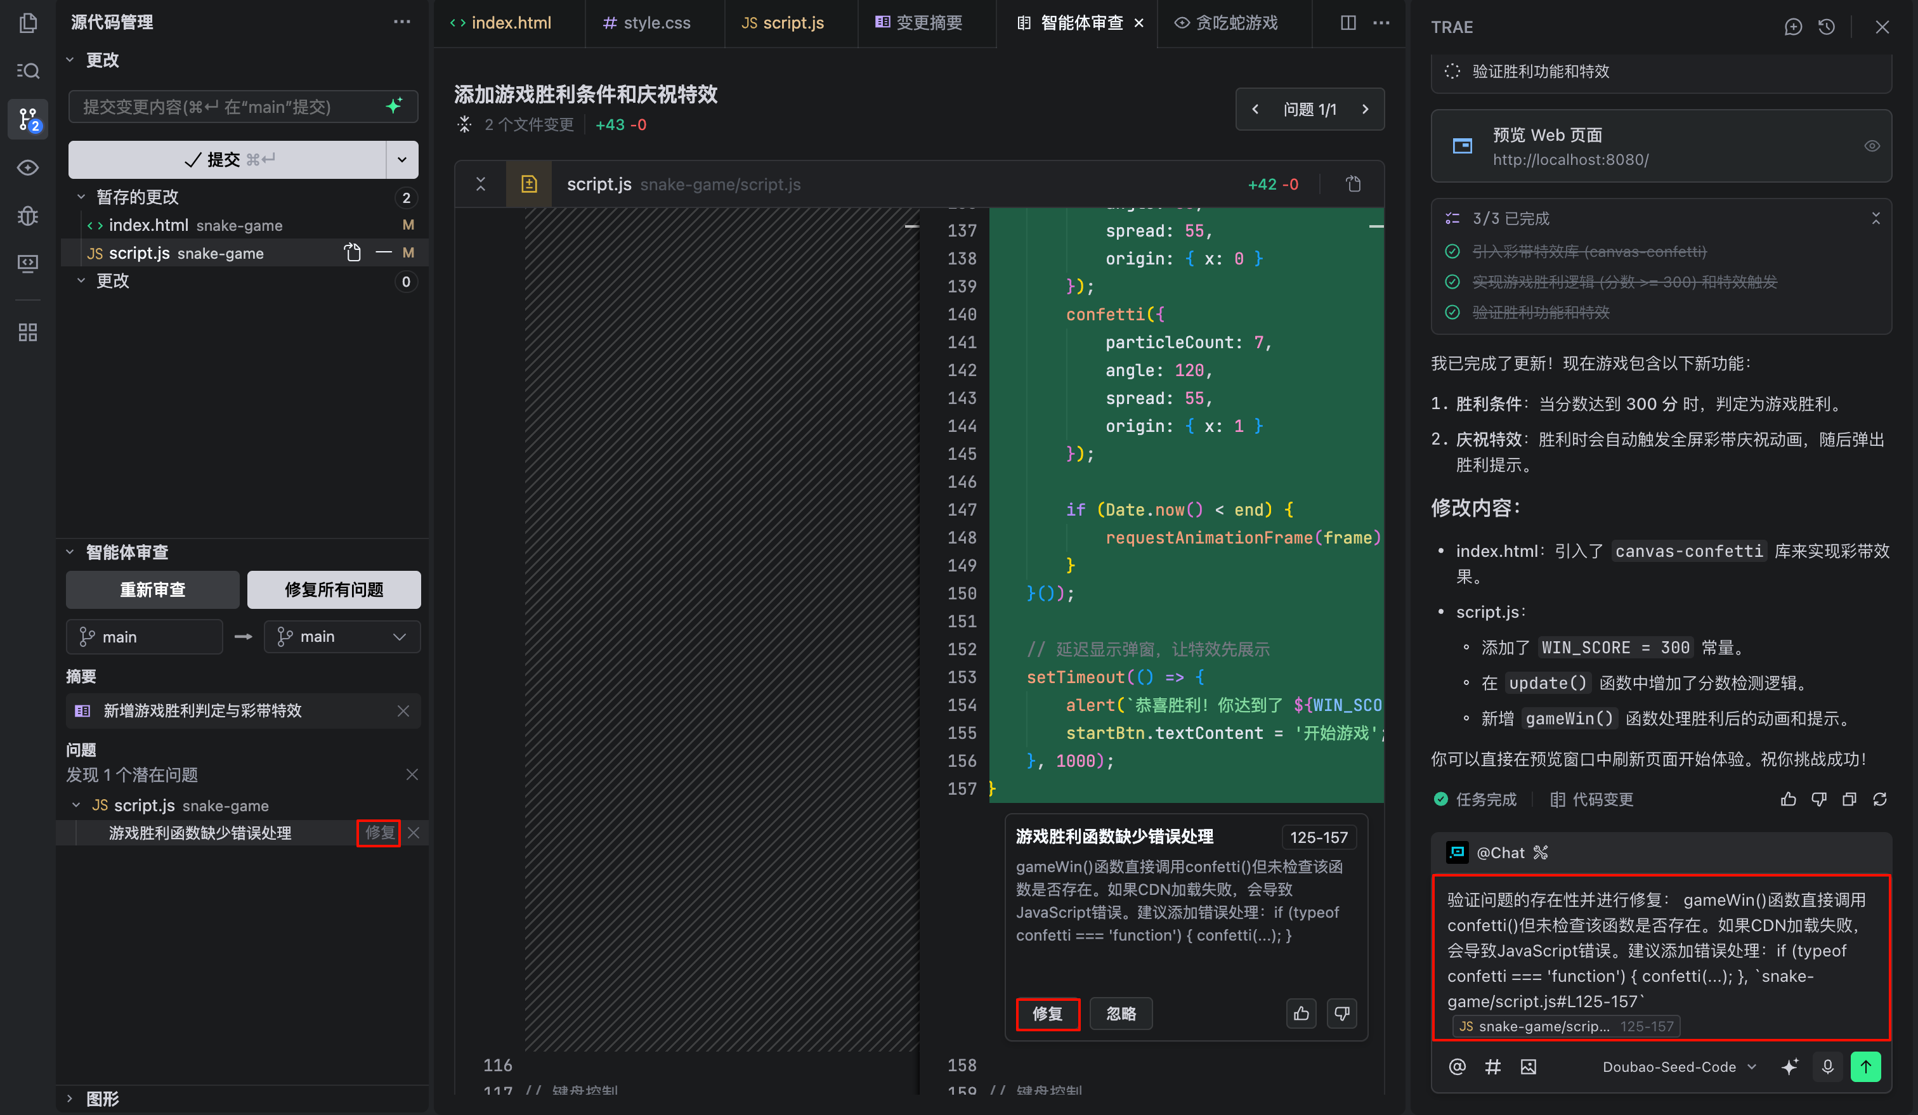Open the extensions grid icon in sidebar
The width and height of the screenshot is (1918, 1115).
pos(28,332)
